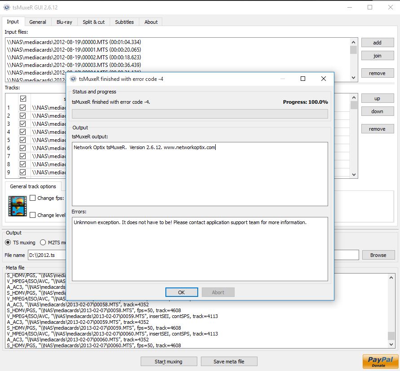The image size is (400, 371).
Task: Confirm the error dialog with OK
Action: point(182,292)
